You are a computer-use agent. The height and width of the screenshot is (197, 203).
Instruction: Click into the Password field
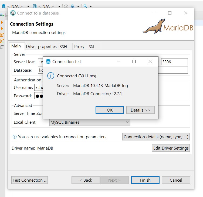pyautogui.click(x=39, y=96)
